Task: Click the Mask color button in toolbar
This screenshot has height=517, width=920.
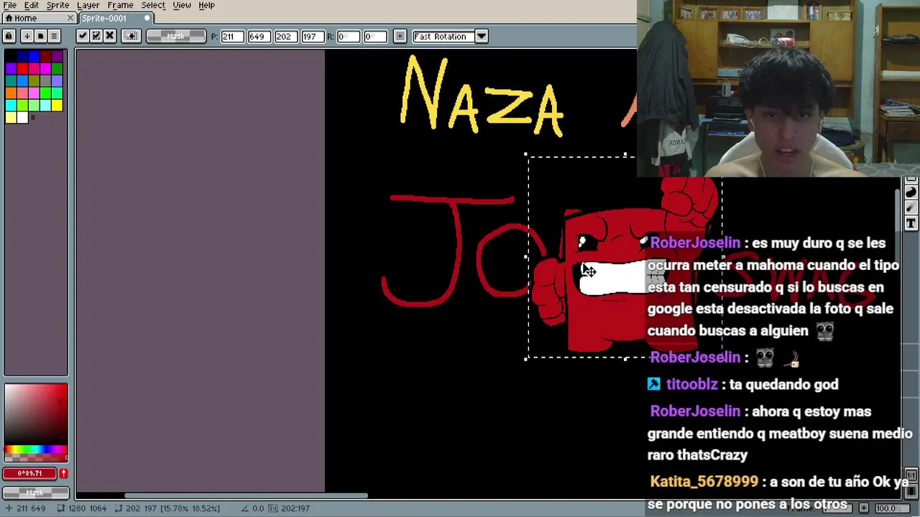Action: click(175, 37)
